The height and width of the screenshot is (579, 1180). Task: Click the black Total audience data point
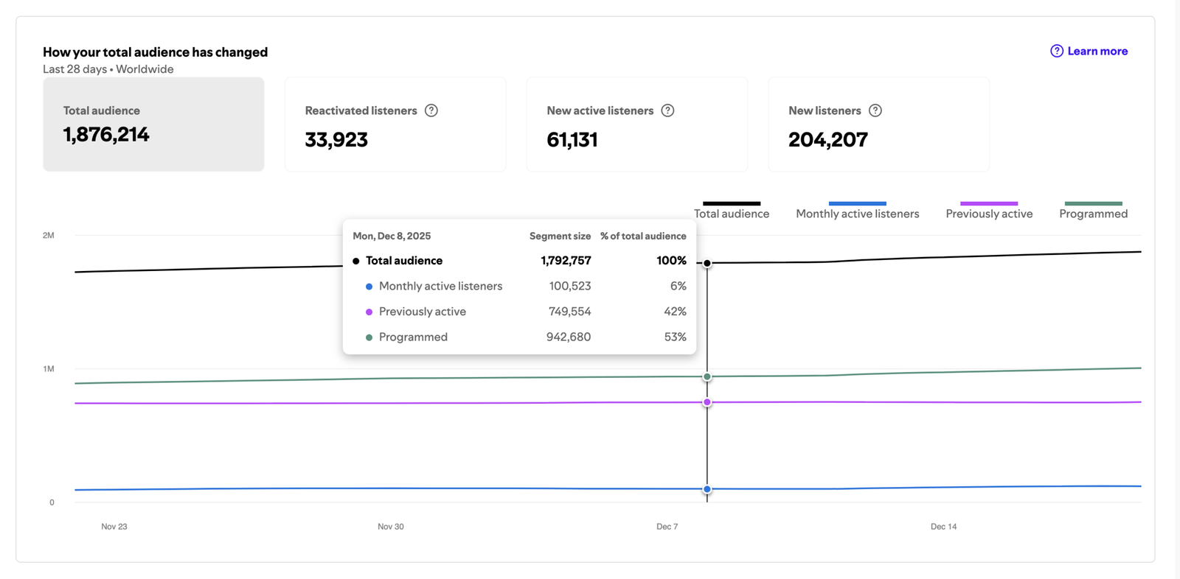coord(707,263)
